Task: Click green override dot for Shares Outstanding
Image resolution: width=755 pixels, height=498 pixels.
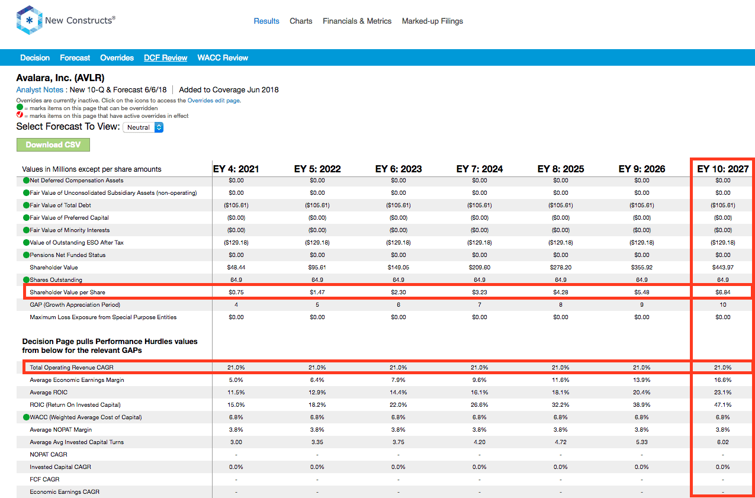Action: pos(26,279)
